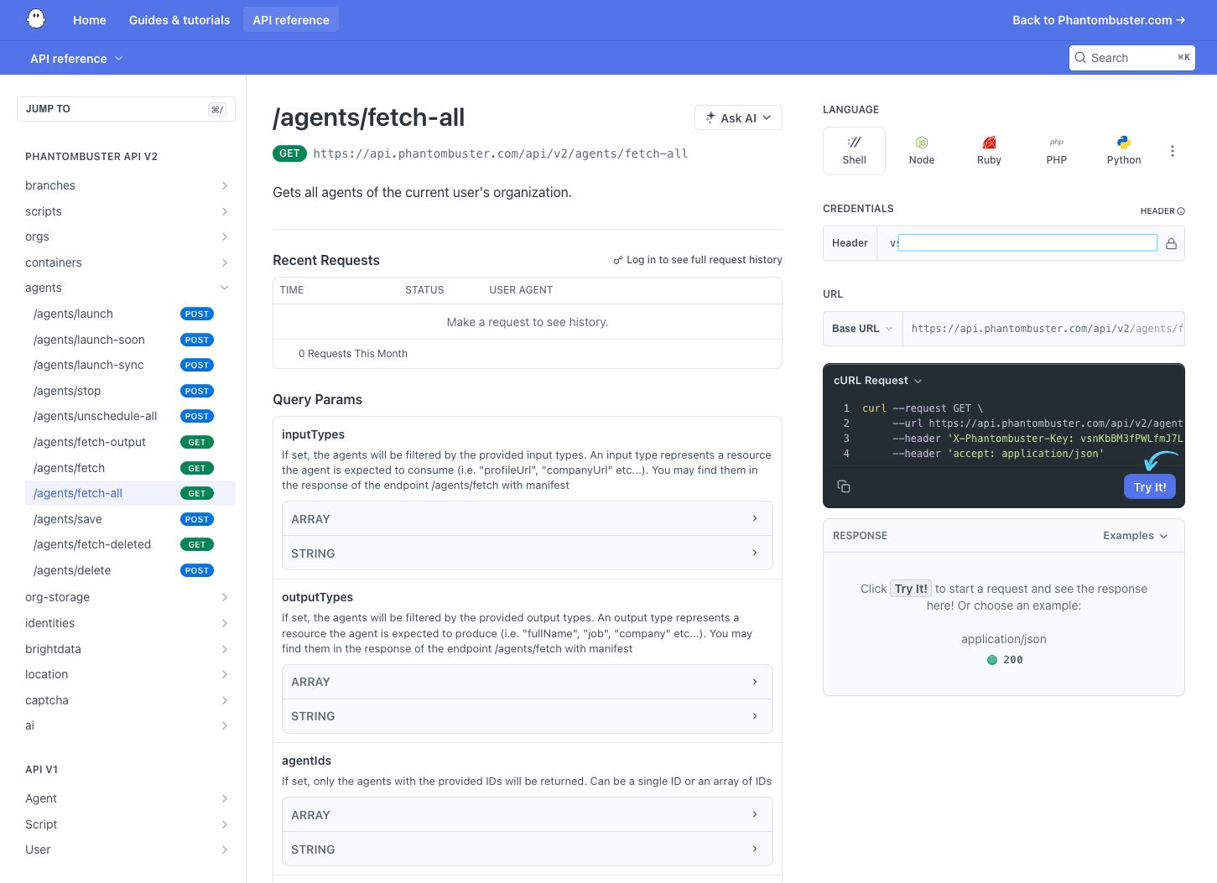Click green GET badge beside endpoint URL
This screenshot has width=1217, height=883.
[289, 153]
